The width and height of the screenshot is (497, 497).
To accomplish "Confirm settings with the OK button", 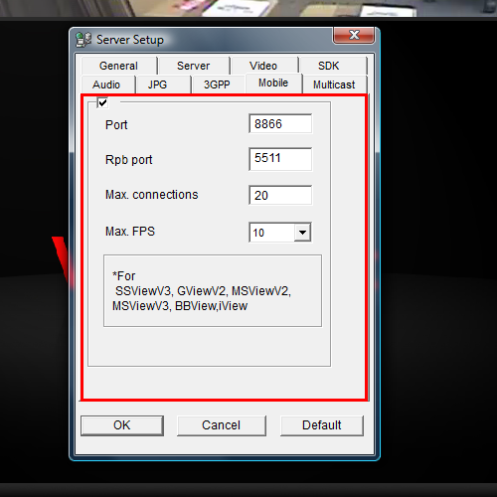I will point(122,425).
